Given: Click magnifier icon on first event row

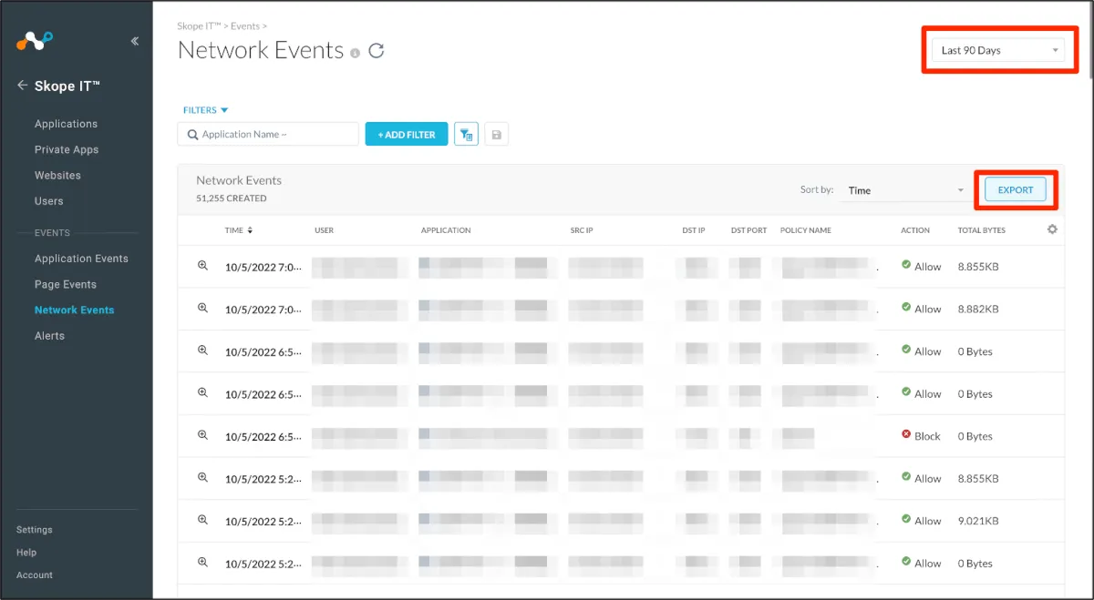Looking at the screenshot, I should coord(203,266).
